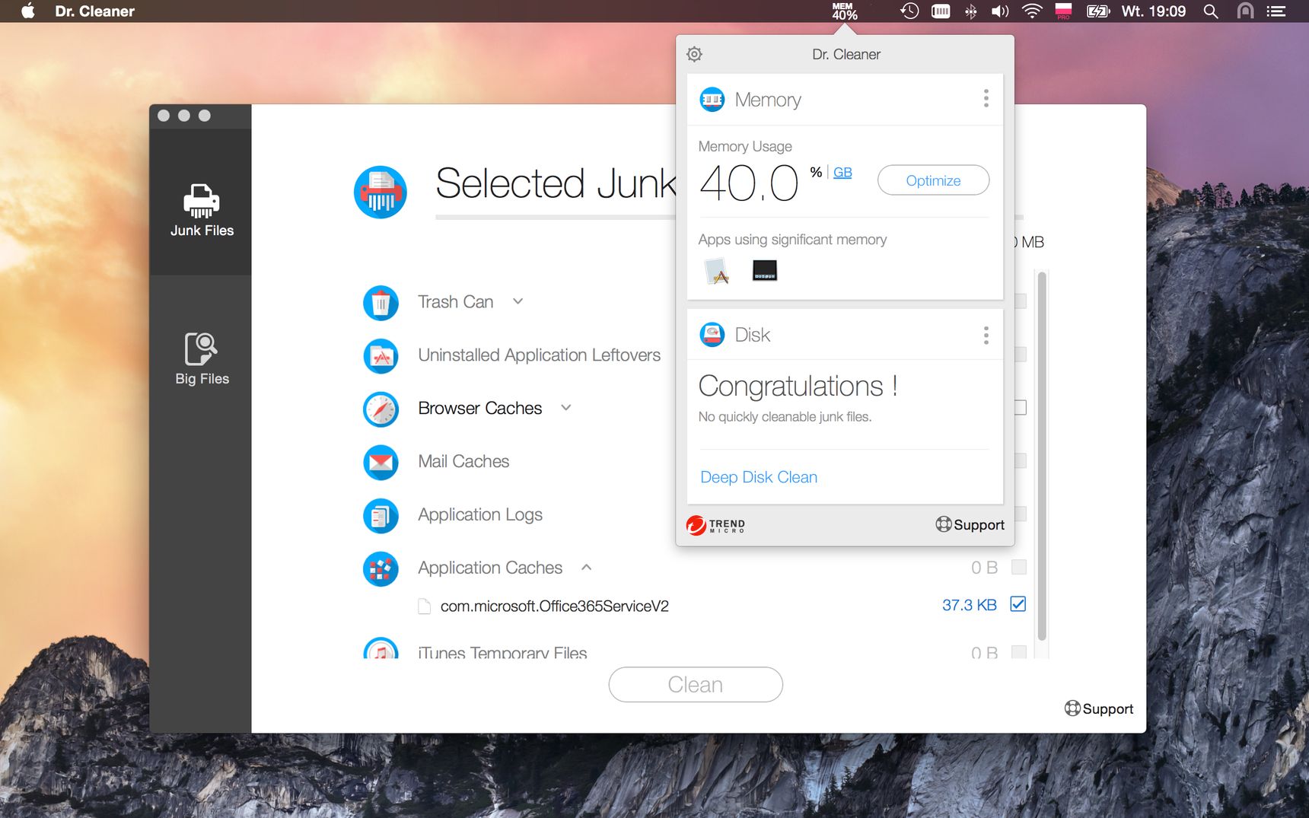Select com.microsoft.Office365ServiceV2 file row

coord(722,606)
